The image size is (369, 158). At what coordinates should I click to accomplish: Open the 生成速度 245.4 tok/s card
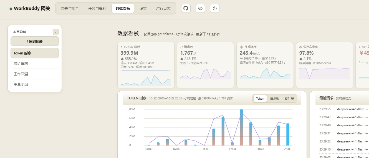[x=265, y=65]
